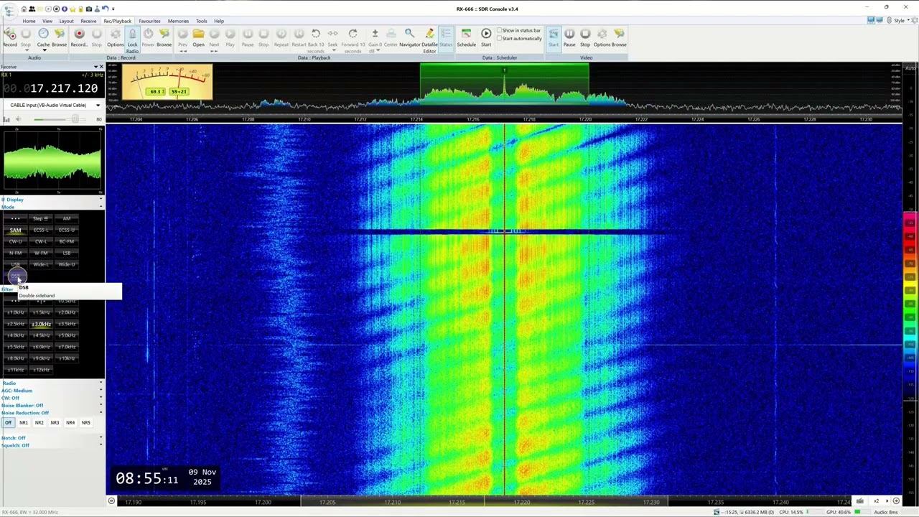The height and width of the screenshot is (517, 919).
Task: Turn noise reduction Off
Action: pos(9,423)
